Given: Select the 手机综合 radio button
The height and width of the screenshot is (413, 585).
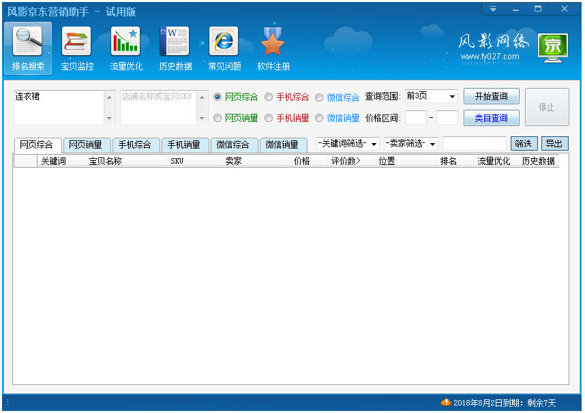Looking at the screenshot, I should (269, 97).
